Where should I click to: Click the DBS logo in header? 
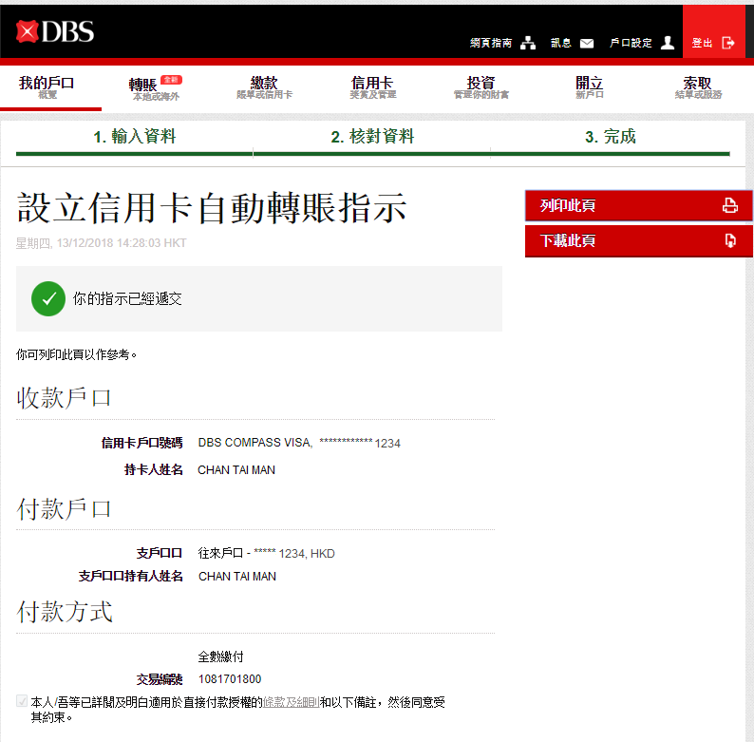click(x=54, y=31)
